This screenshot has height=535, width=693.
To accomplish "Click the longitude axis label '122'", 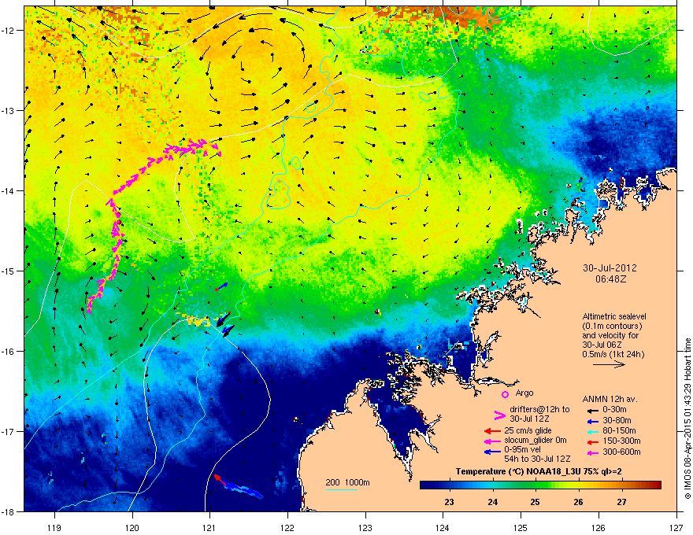I will [287, 527].
